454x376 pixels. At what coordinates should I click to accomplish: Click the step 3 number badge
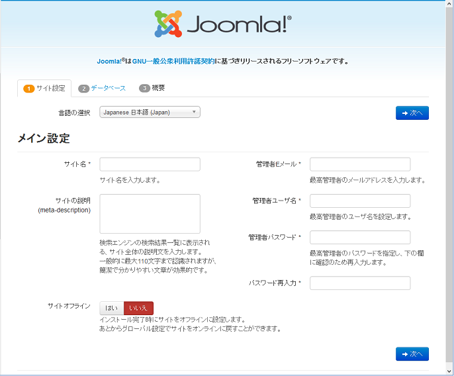click(144, 89)
